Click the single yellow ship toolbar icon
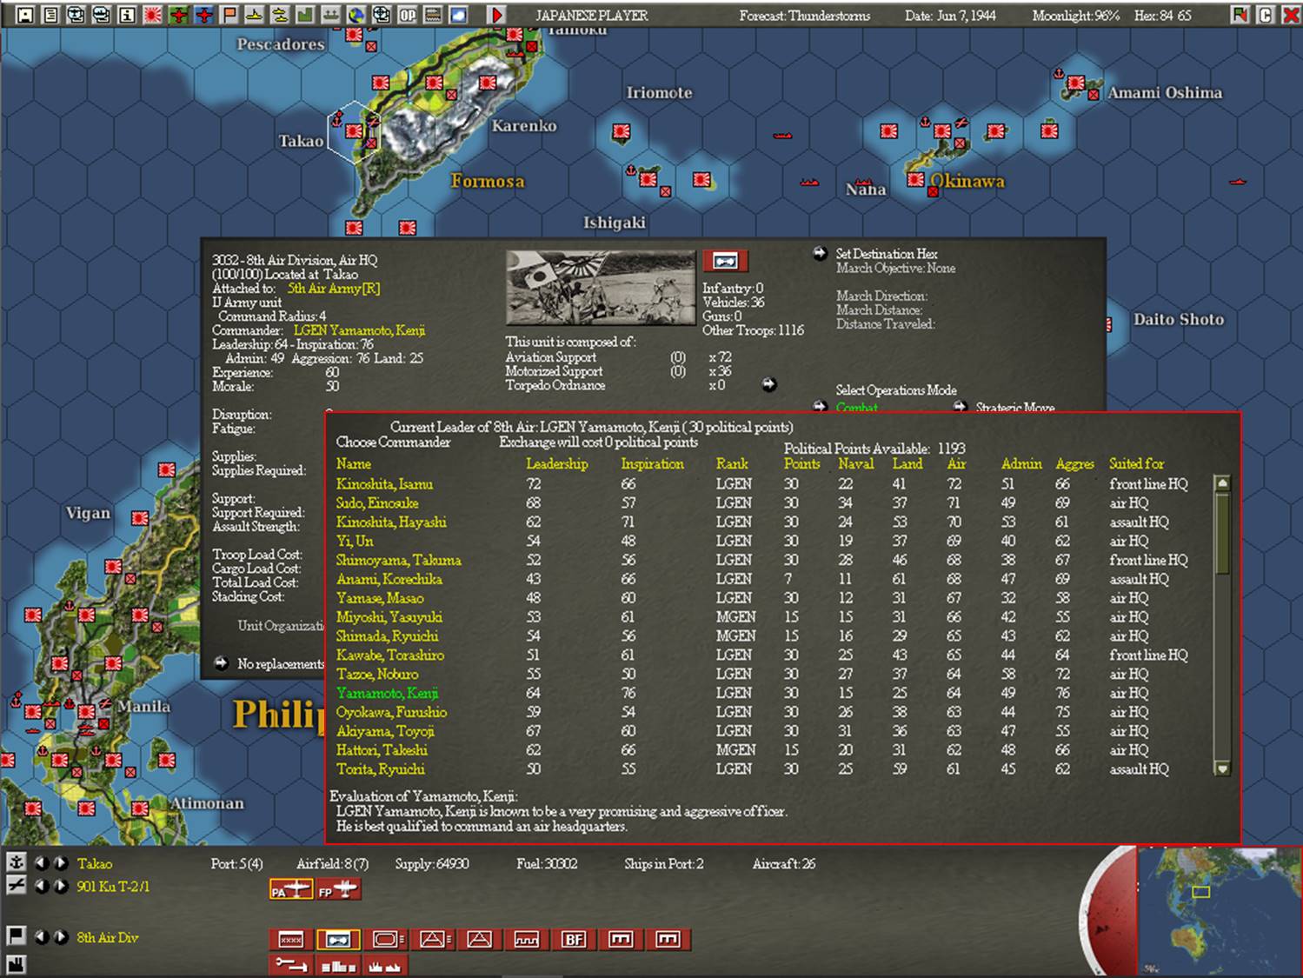The width and height of the screenshot is (1303, 978). pyautogui.click(x=255, y=15)
